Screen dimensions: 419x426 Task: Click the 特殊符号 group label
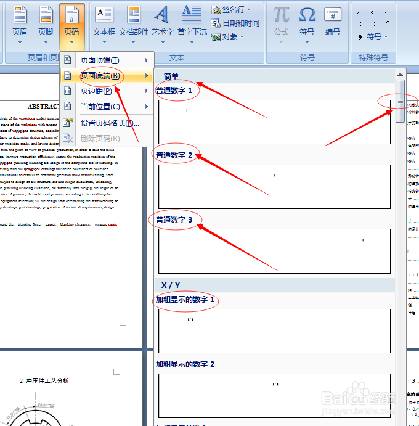tap(373, 57)
